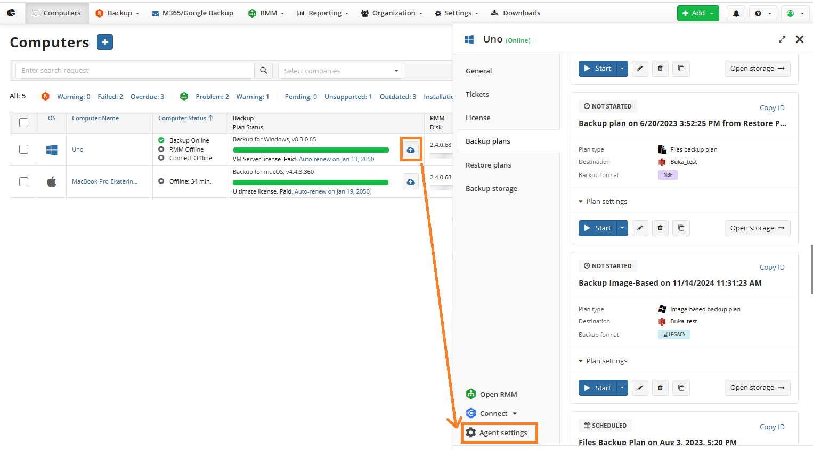Tick the MacBook-Pro computer checkbox

23,182
